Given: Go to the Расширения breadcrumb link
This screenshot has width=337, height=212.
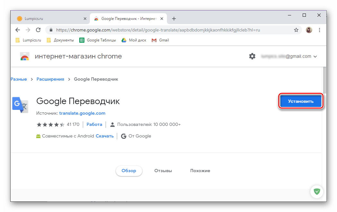Looking at the screenshot, I should [50, 79].
